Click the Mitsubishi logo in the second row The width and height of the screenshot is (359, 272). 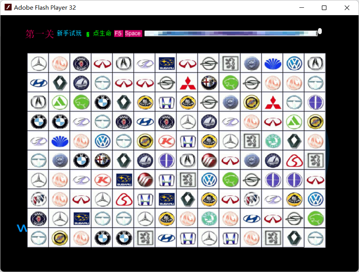pos(188,83)
